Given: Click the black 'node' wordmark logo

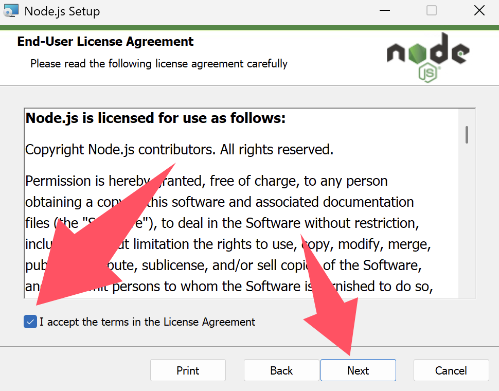Looking at the screenshot, I should point(427,52).
